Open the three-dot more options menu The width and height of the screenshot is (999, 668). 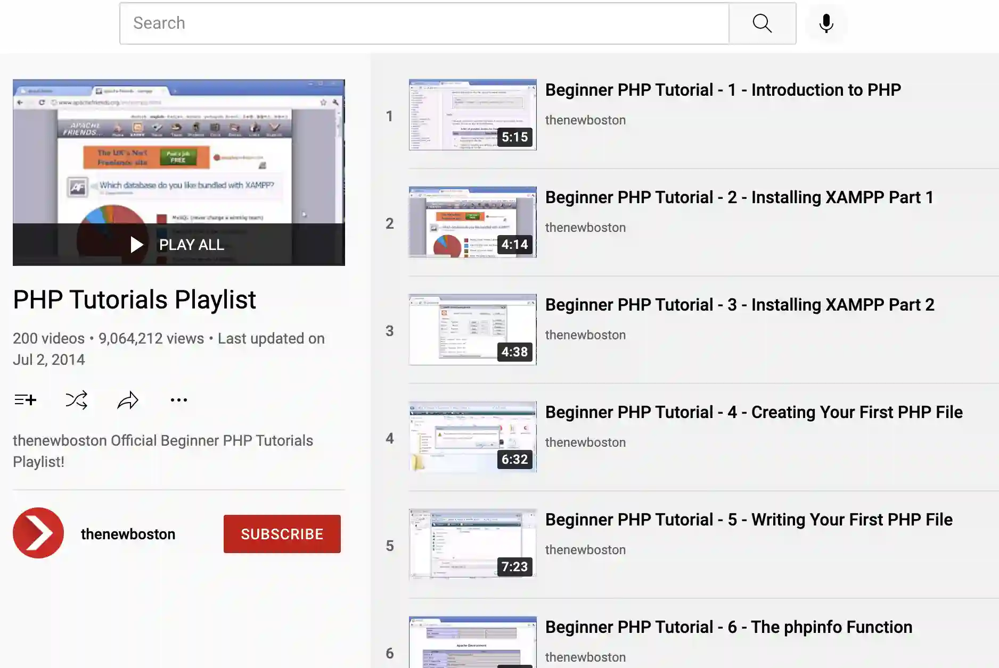[x=179, y=399]
